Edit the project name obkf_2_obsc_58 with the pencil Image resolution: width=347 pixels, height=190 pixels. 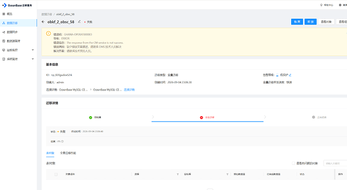click(79, 22)
